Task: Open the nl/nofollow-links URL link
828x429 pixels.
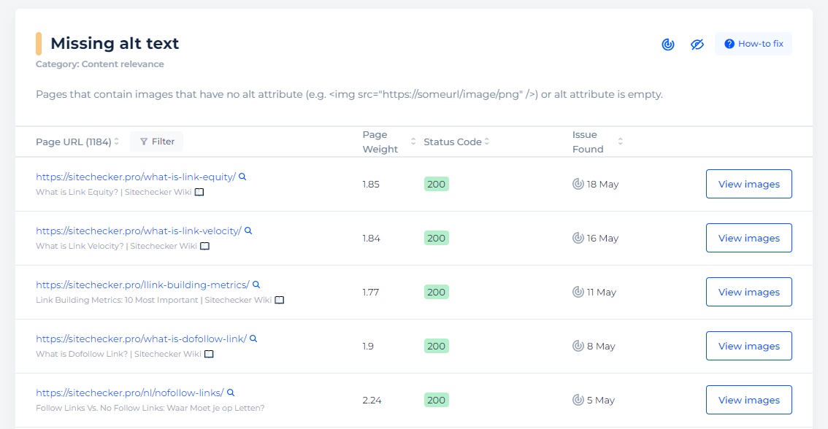Action: 130,393
